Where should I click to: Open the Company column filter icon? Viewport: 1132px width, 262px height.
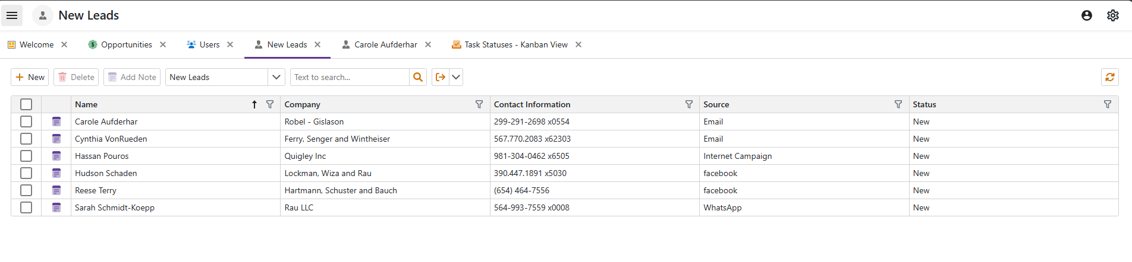coord(479,104)
